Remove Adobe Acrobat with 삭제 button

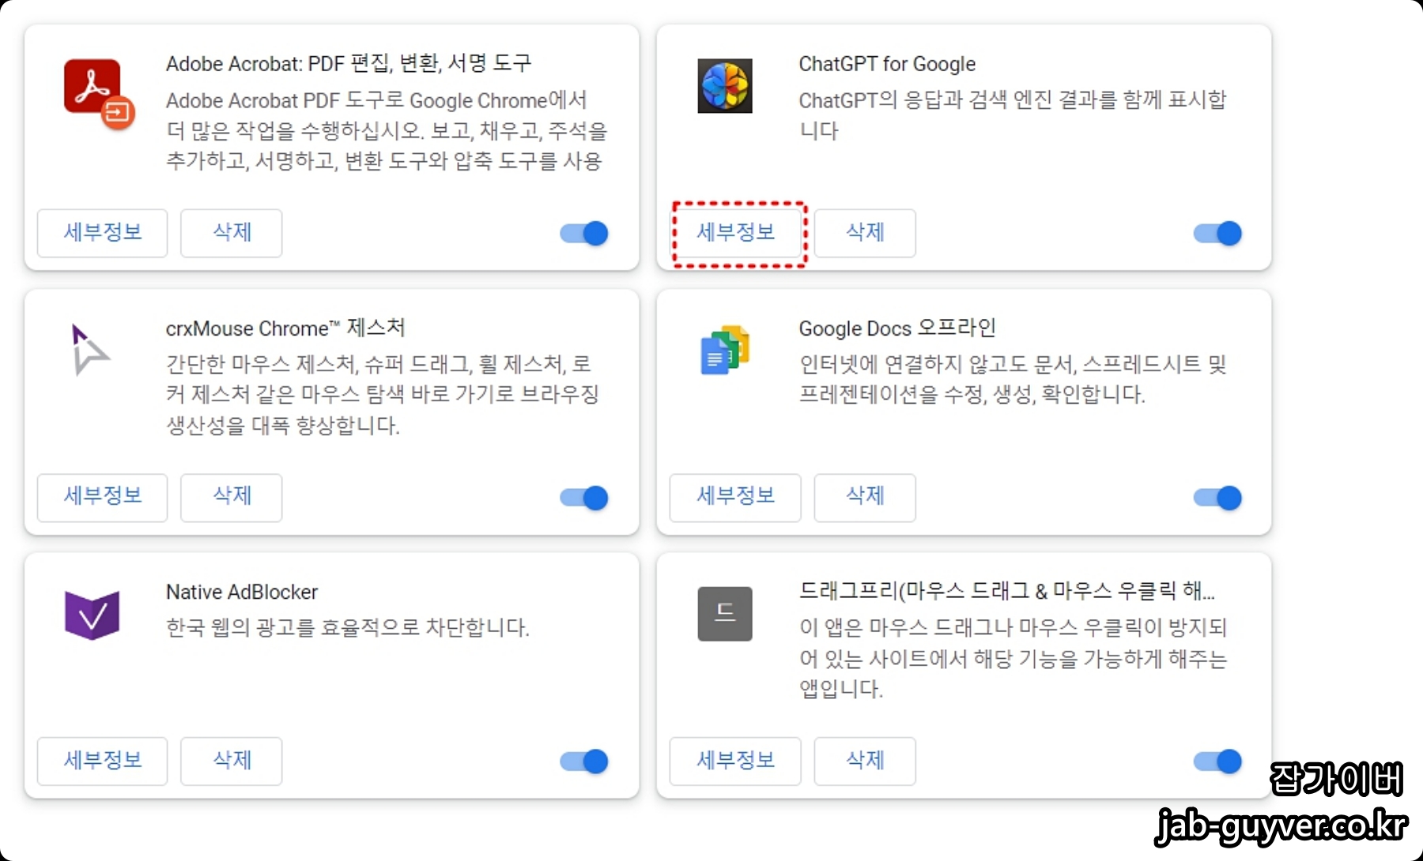coord(232,233)
